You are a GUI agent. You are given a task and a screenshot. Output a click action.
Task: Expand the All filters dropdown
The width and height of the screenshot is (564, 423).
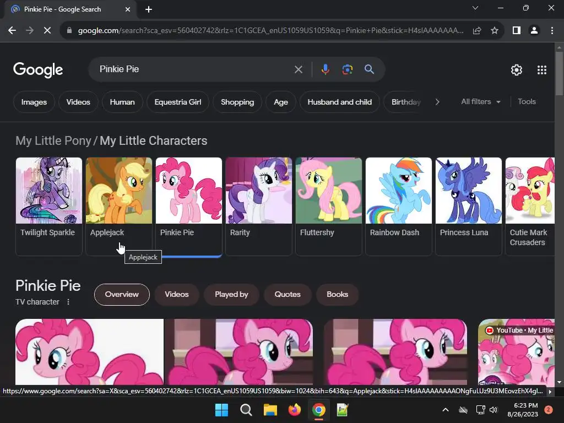(480, 102)
